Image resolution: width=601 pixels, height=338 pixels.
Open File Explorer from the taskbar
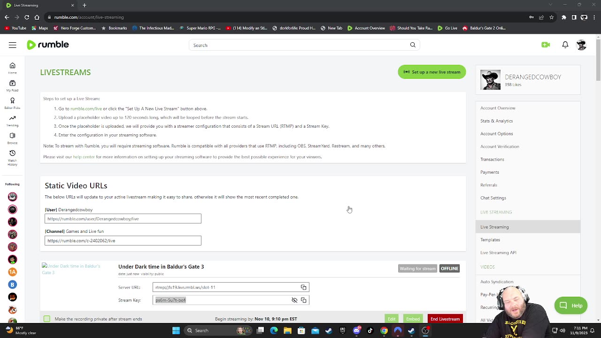coord(287,330)
